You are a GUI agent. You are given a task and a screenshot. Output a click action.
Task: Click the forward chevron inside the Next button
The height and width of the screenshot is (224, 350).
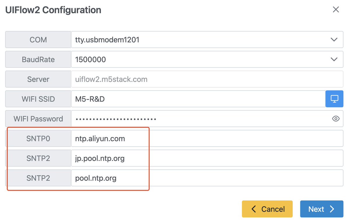coord(332,209)
